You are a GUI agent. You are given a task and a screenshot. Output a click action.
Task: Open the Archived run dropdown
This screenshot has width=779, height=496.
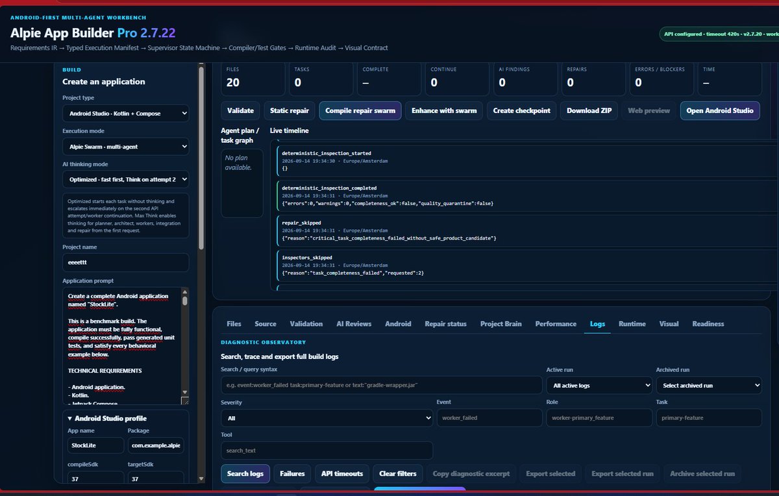coord(708,385)
